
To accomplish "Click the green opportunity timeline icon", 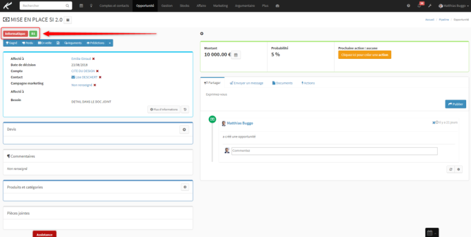I will coord(212,119).
